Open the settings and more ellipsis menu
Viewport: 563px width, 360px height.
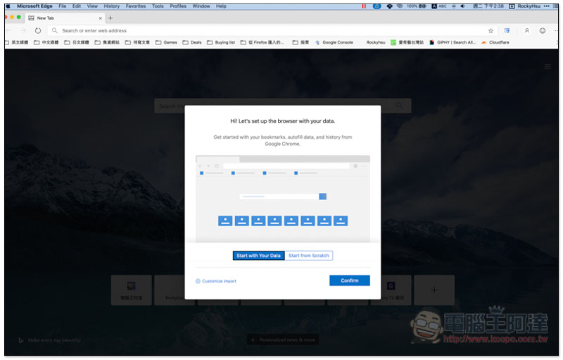click(555, 31)
